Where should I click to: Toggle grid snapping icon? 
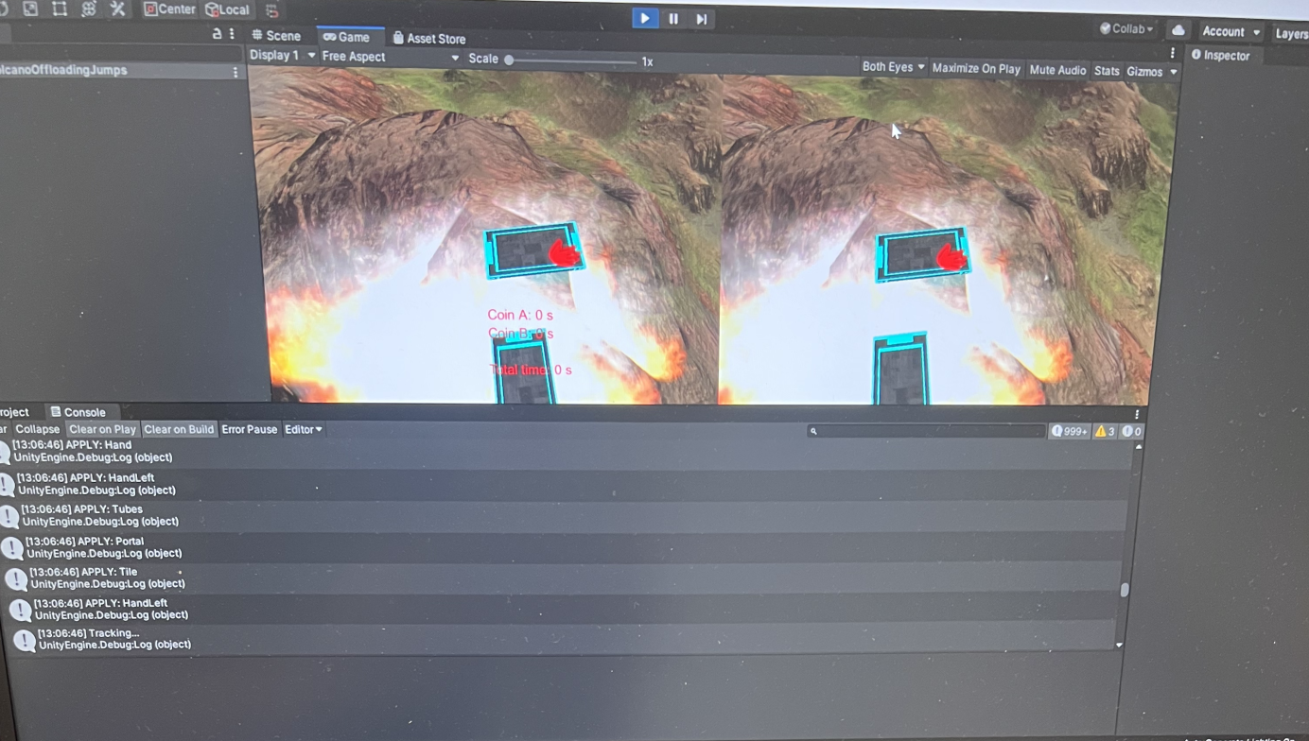point(272,10)
